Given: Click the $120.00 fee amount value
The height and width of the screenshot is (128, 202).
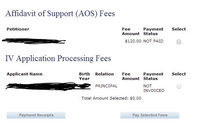Looking at the screenshot, I should coord(133,41).
